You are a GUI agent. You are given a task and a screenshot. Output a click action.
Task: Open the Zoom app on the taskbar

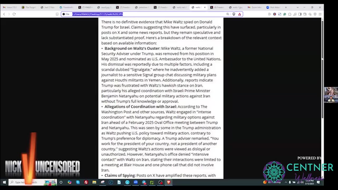pos(136,182)
